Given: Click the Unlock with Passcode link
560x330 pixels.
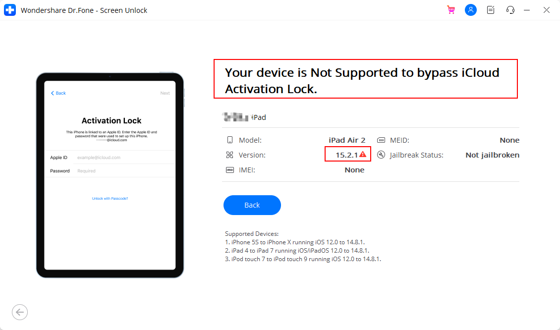Looking at the screenshot, I should coord(110,199).
